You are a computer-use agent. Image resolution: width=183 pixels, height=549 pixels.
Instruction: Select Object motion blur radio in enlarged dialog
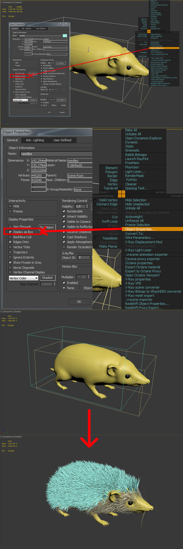coord(80,288)
